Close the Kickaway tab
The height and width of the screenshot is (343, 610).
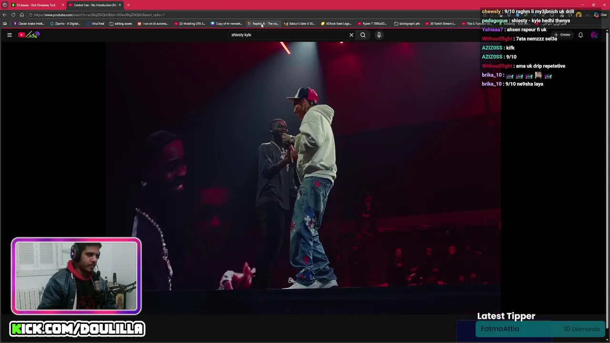point(62,5)
